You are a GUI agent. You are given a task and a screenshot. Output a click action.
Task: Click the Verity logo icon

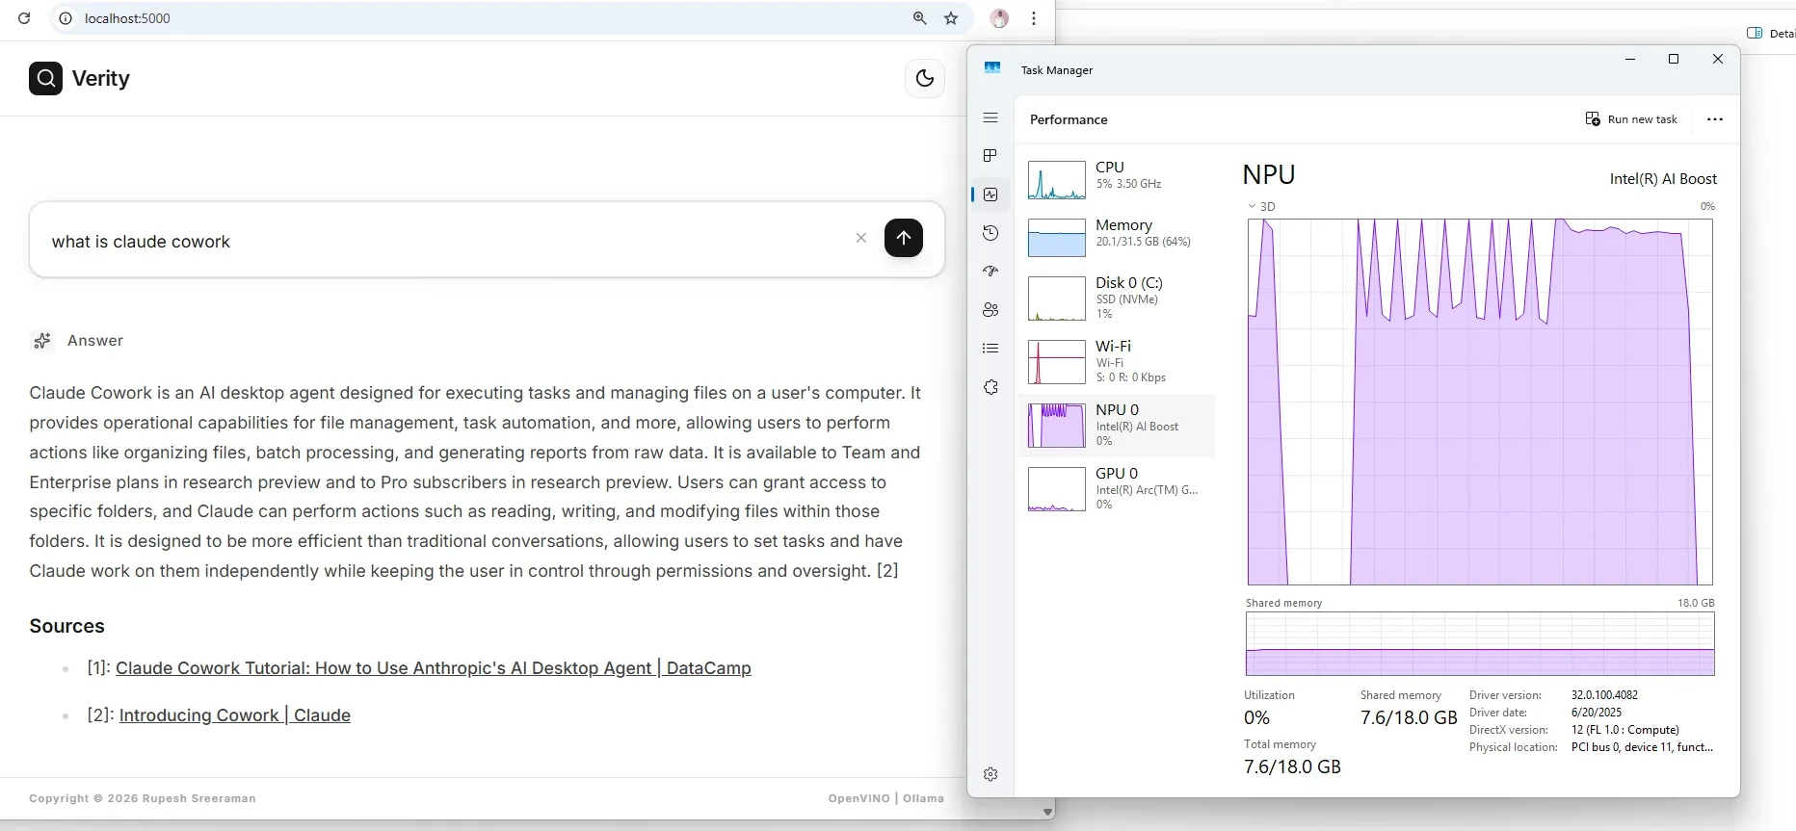pos(45,79)
